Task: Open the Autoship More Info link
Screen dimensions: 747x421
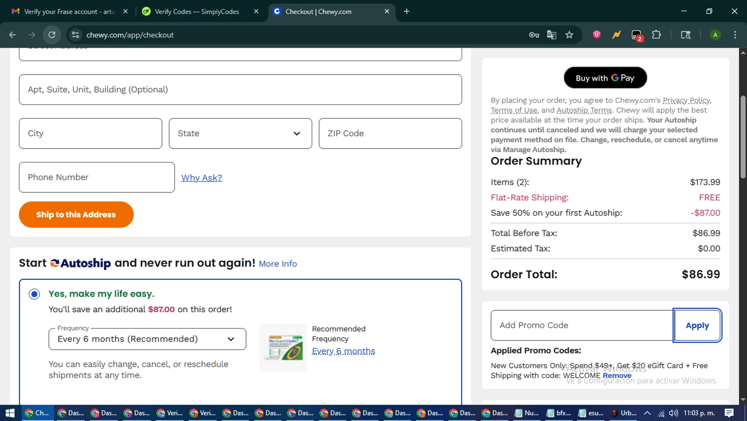Action: pyautogui.click(x=278, y=264)
